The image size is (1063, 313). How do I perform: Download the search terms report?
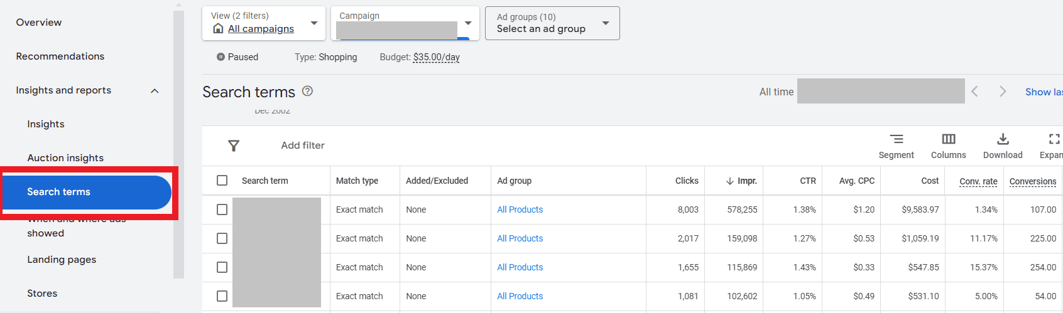coord(1003,146)
